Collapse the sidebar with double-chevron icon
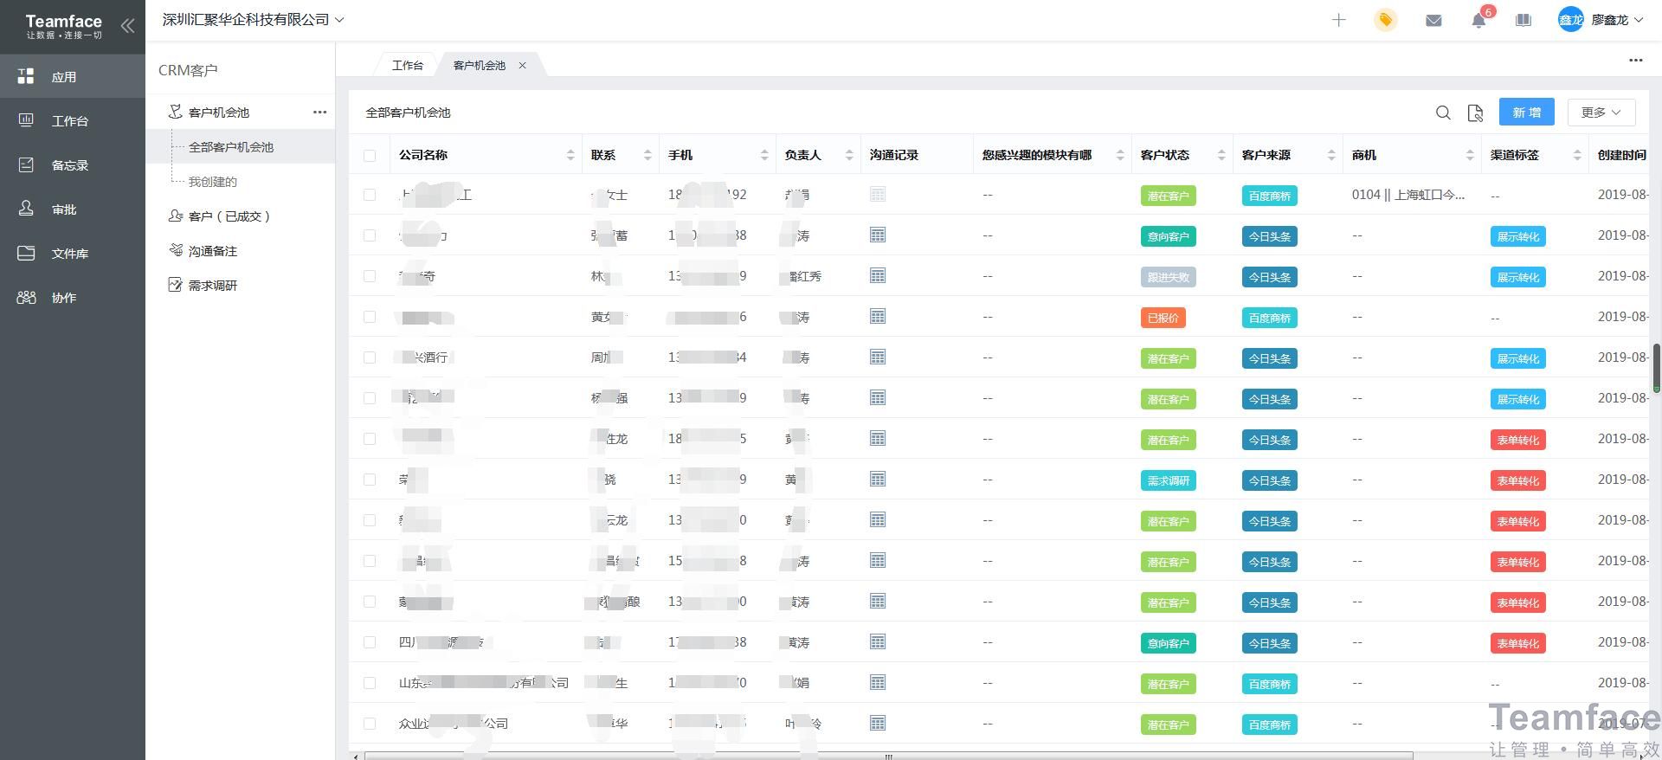This screenshot has height=760, width=1662. point(127,26)
